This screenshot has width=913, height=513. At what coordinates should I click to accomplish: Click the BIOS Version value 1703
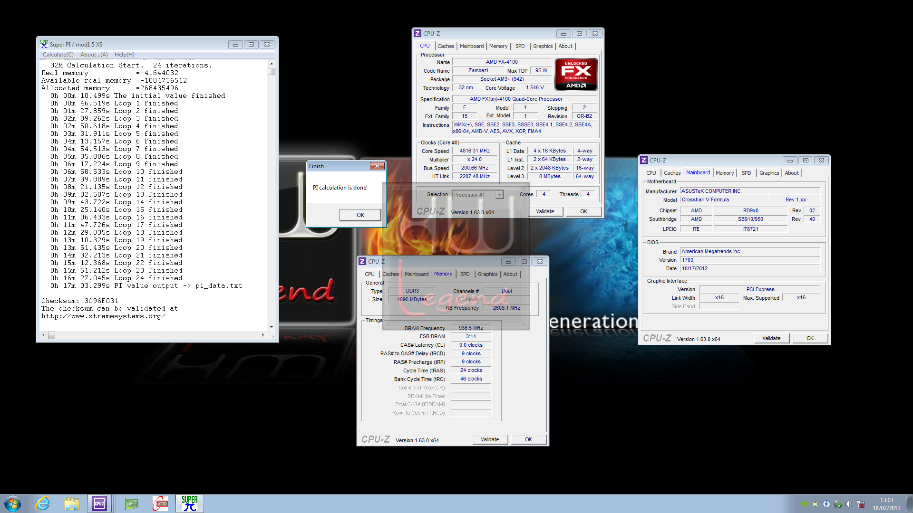point(750,260)
